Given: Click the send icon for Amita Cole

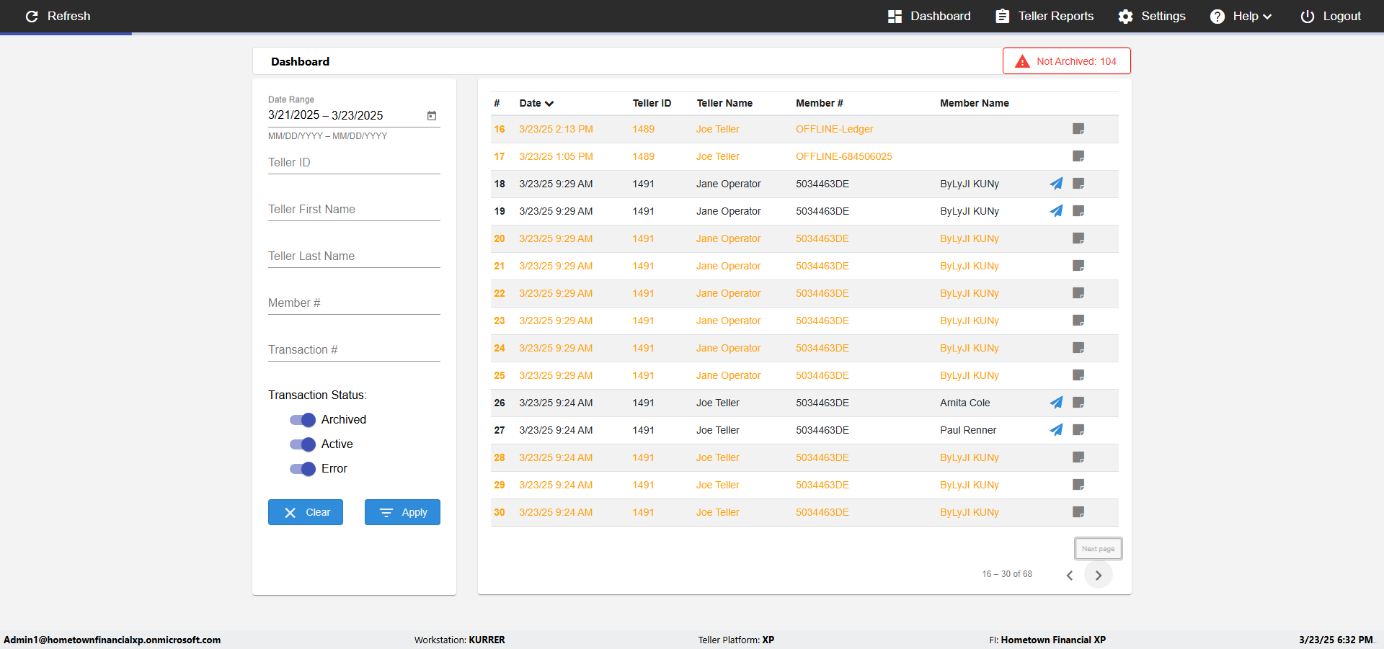Looking at the screenshot, I should [1056, 403].
